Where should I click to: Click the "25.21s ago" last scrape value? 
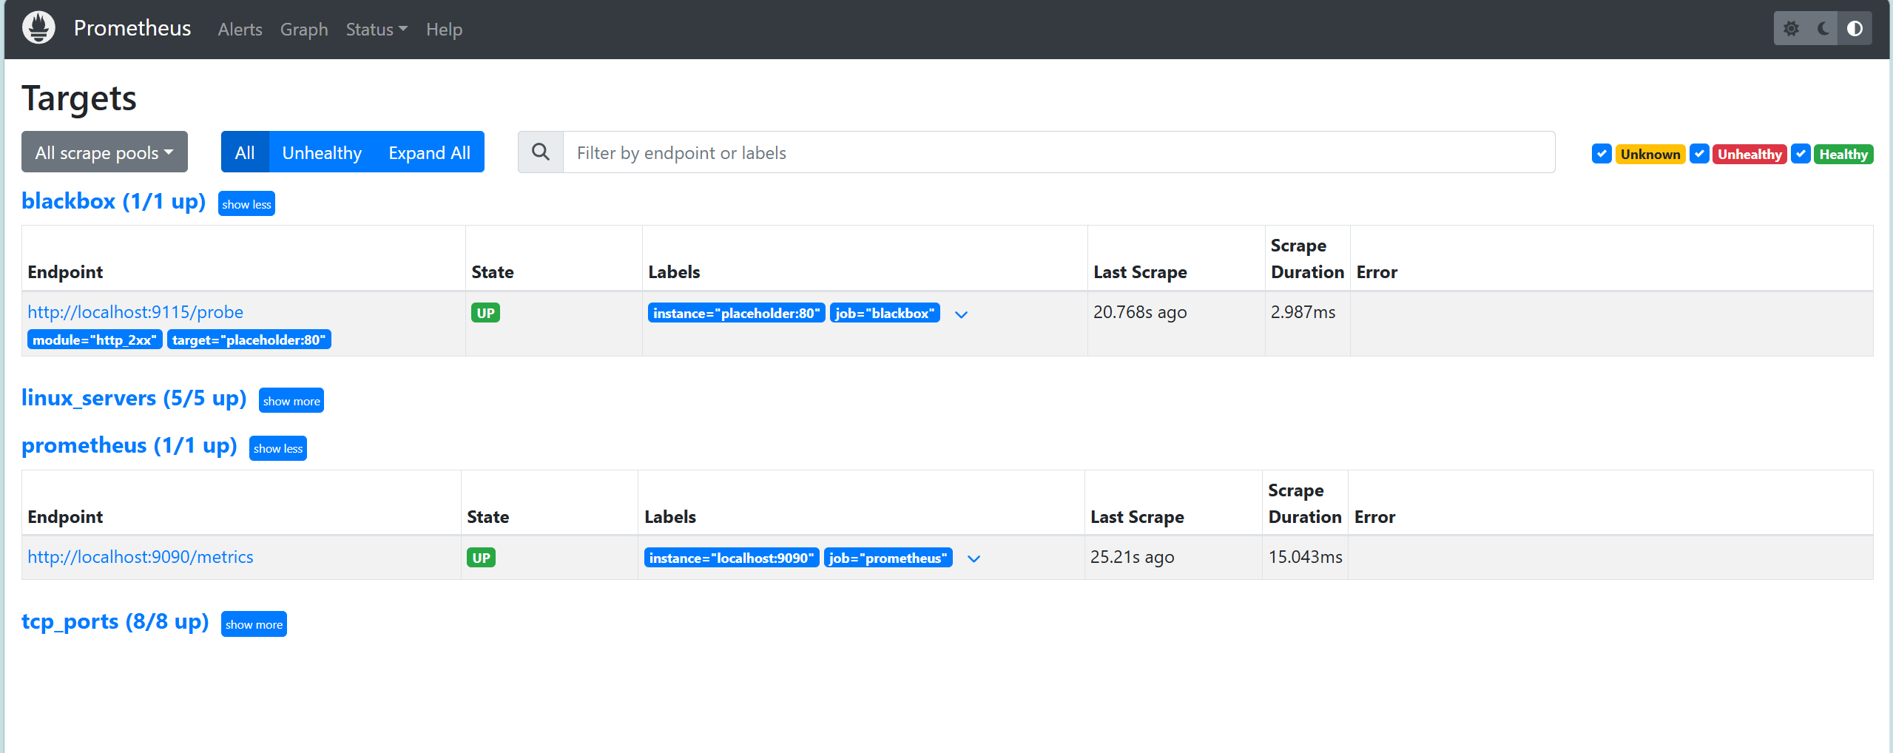tap(1132, 557)
